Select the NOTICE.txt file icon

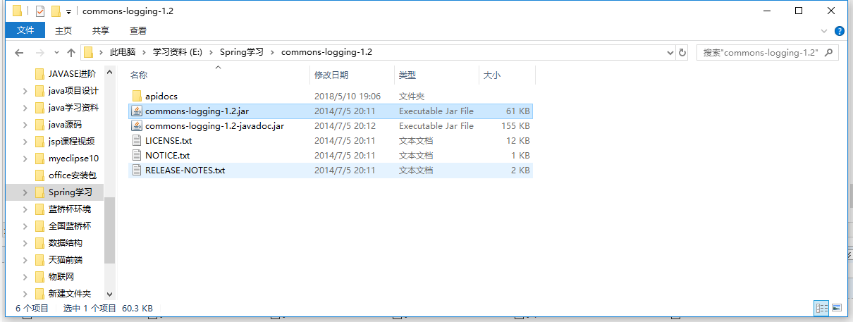137,156
